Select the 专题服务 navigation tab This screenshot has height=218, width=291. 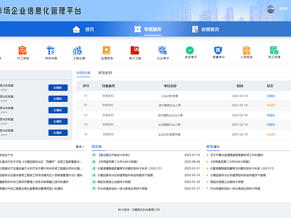[x=153, y=29]
